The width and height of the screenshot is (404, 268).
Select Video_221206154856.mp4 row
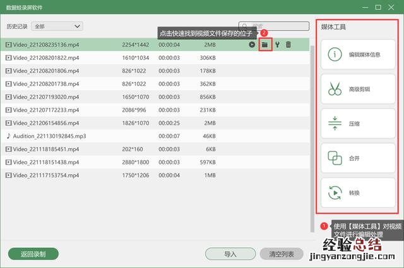45,123
